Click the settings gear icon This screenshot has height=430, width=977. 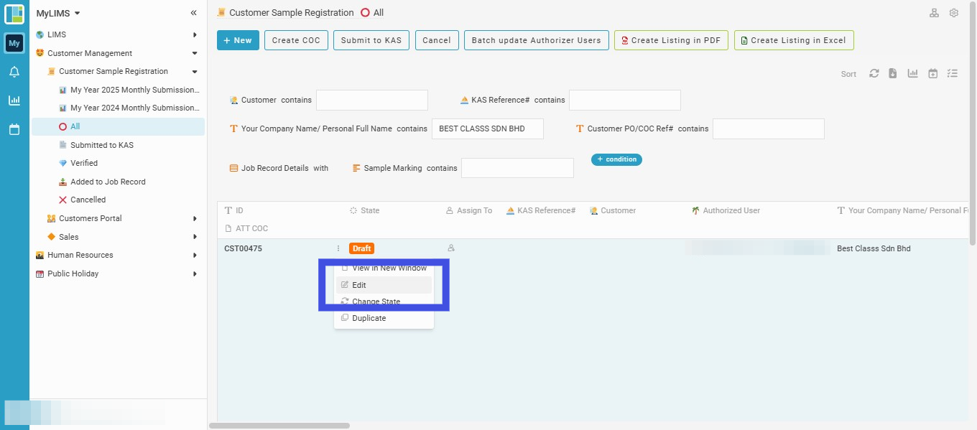(x=954, y=13)
